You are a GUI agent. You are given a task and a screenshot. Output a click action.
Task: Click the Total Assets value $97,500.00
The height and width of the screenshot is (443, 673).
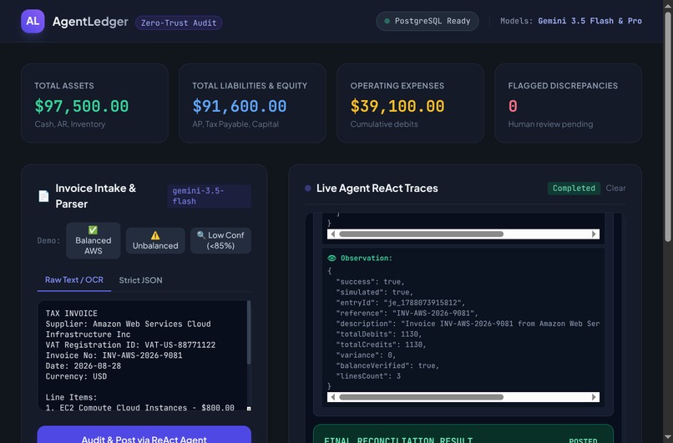coord(82,106)
